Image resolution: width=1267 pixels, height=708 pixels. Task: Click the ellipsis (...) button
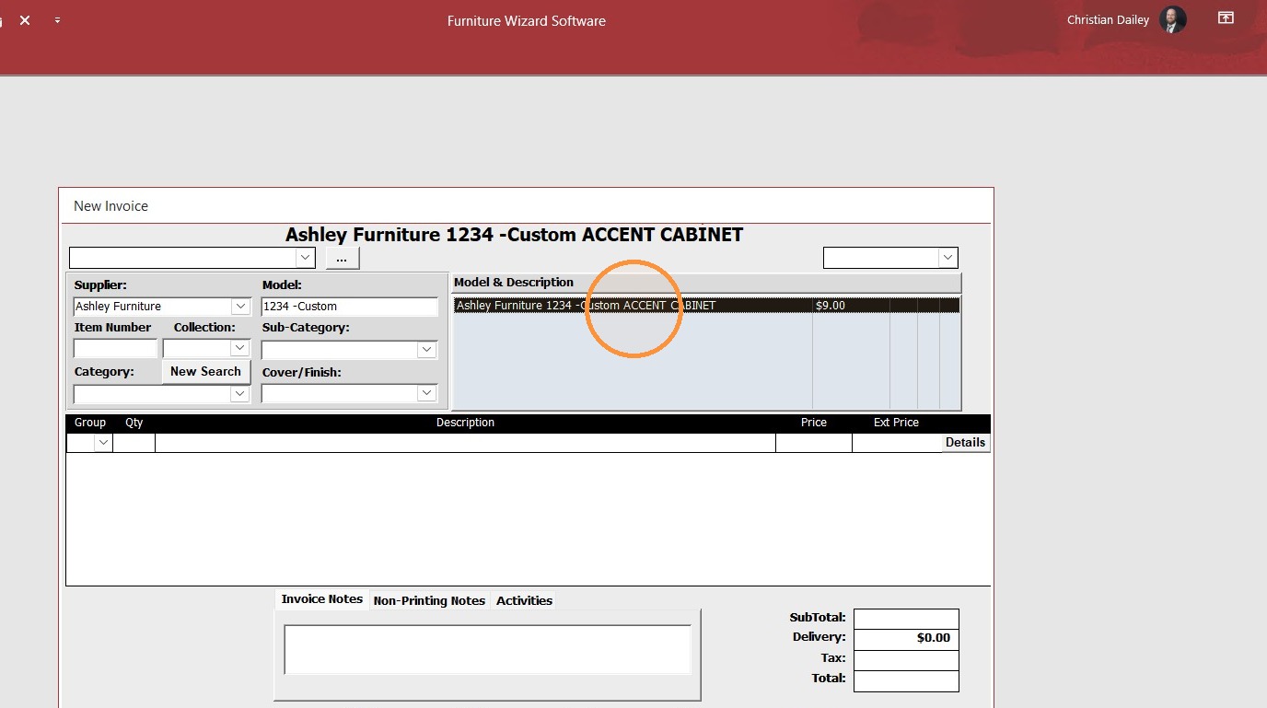pyautogui.click(x=342, y=259)
